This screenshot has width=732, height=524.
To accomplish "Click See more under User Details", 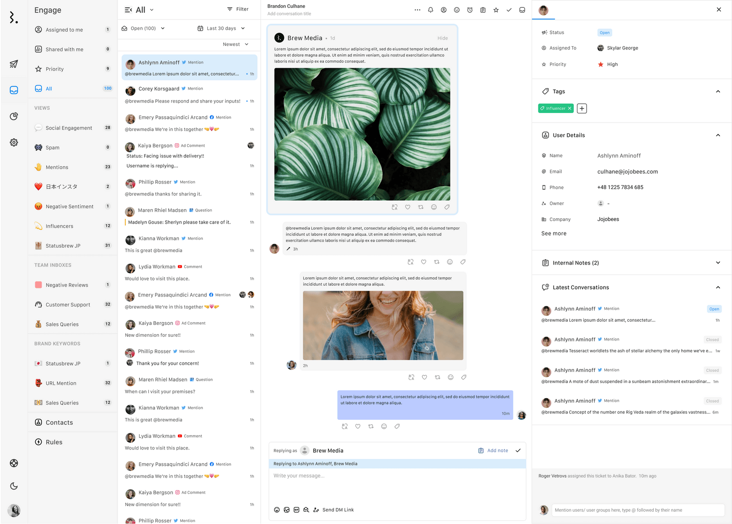I will 554,233.
